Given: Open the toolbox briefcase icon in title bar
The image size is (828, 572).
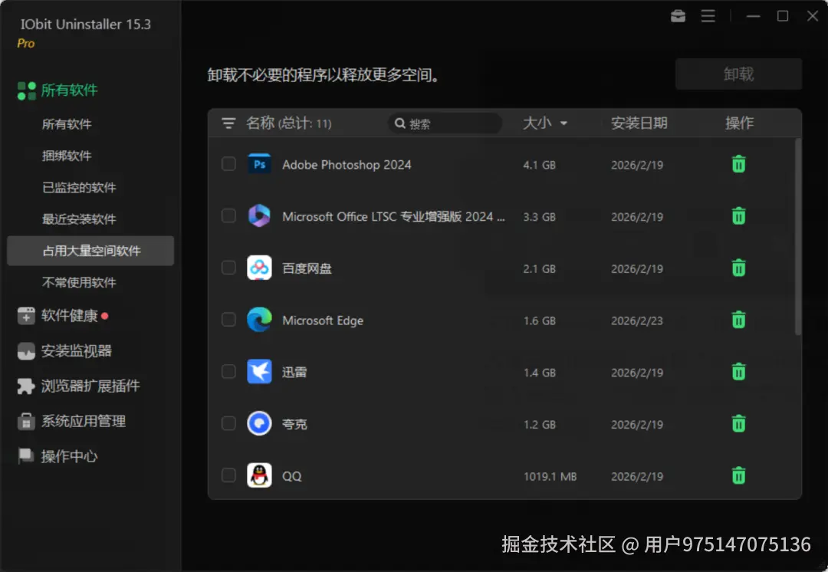Looking at the screenshot, I should (678, 16).
